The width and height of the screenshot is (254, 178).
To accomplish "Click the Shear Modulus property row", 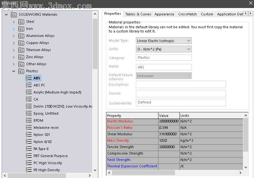I will coord(175,134).
